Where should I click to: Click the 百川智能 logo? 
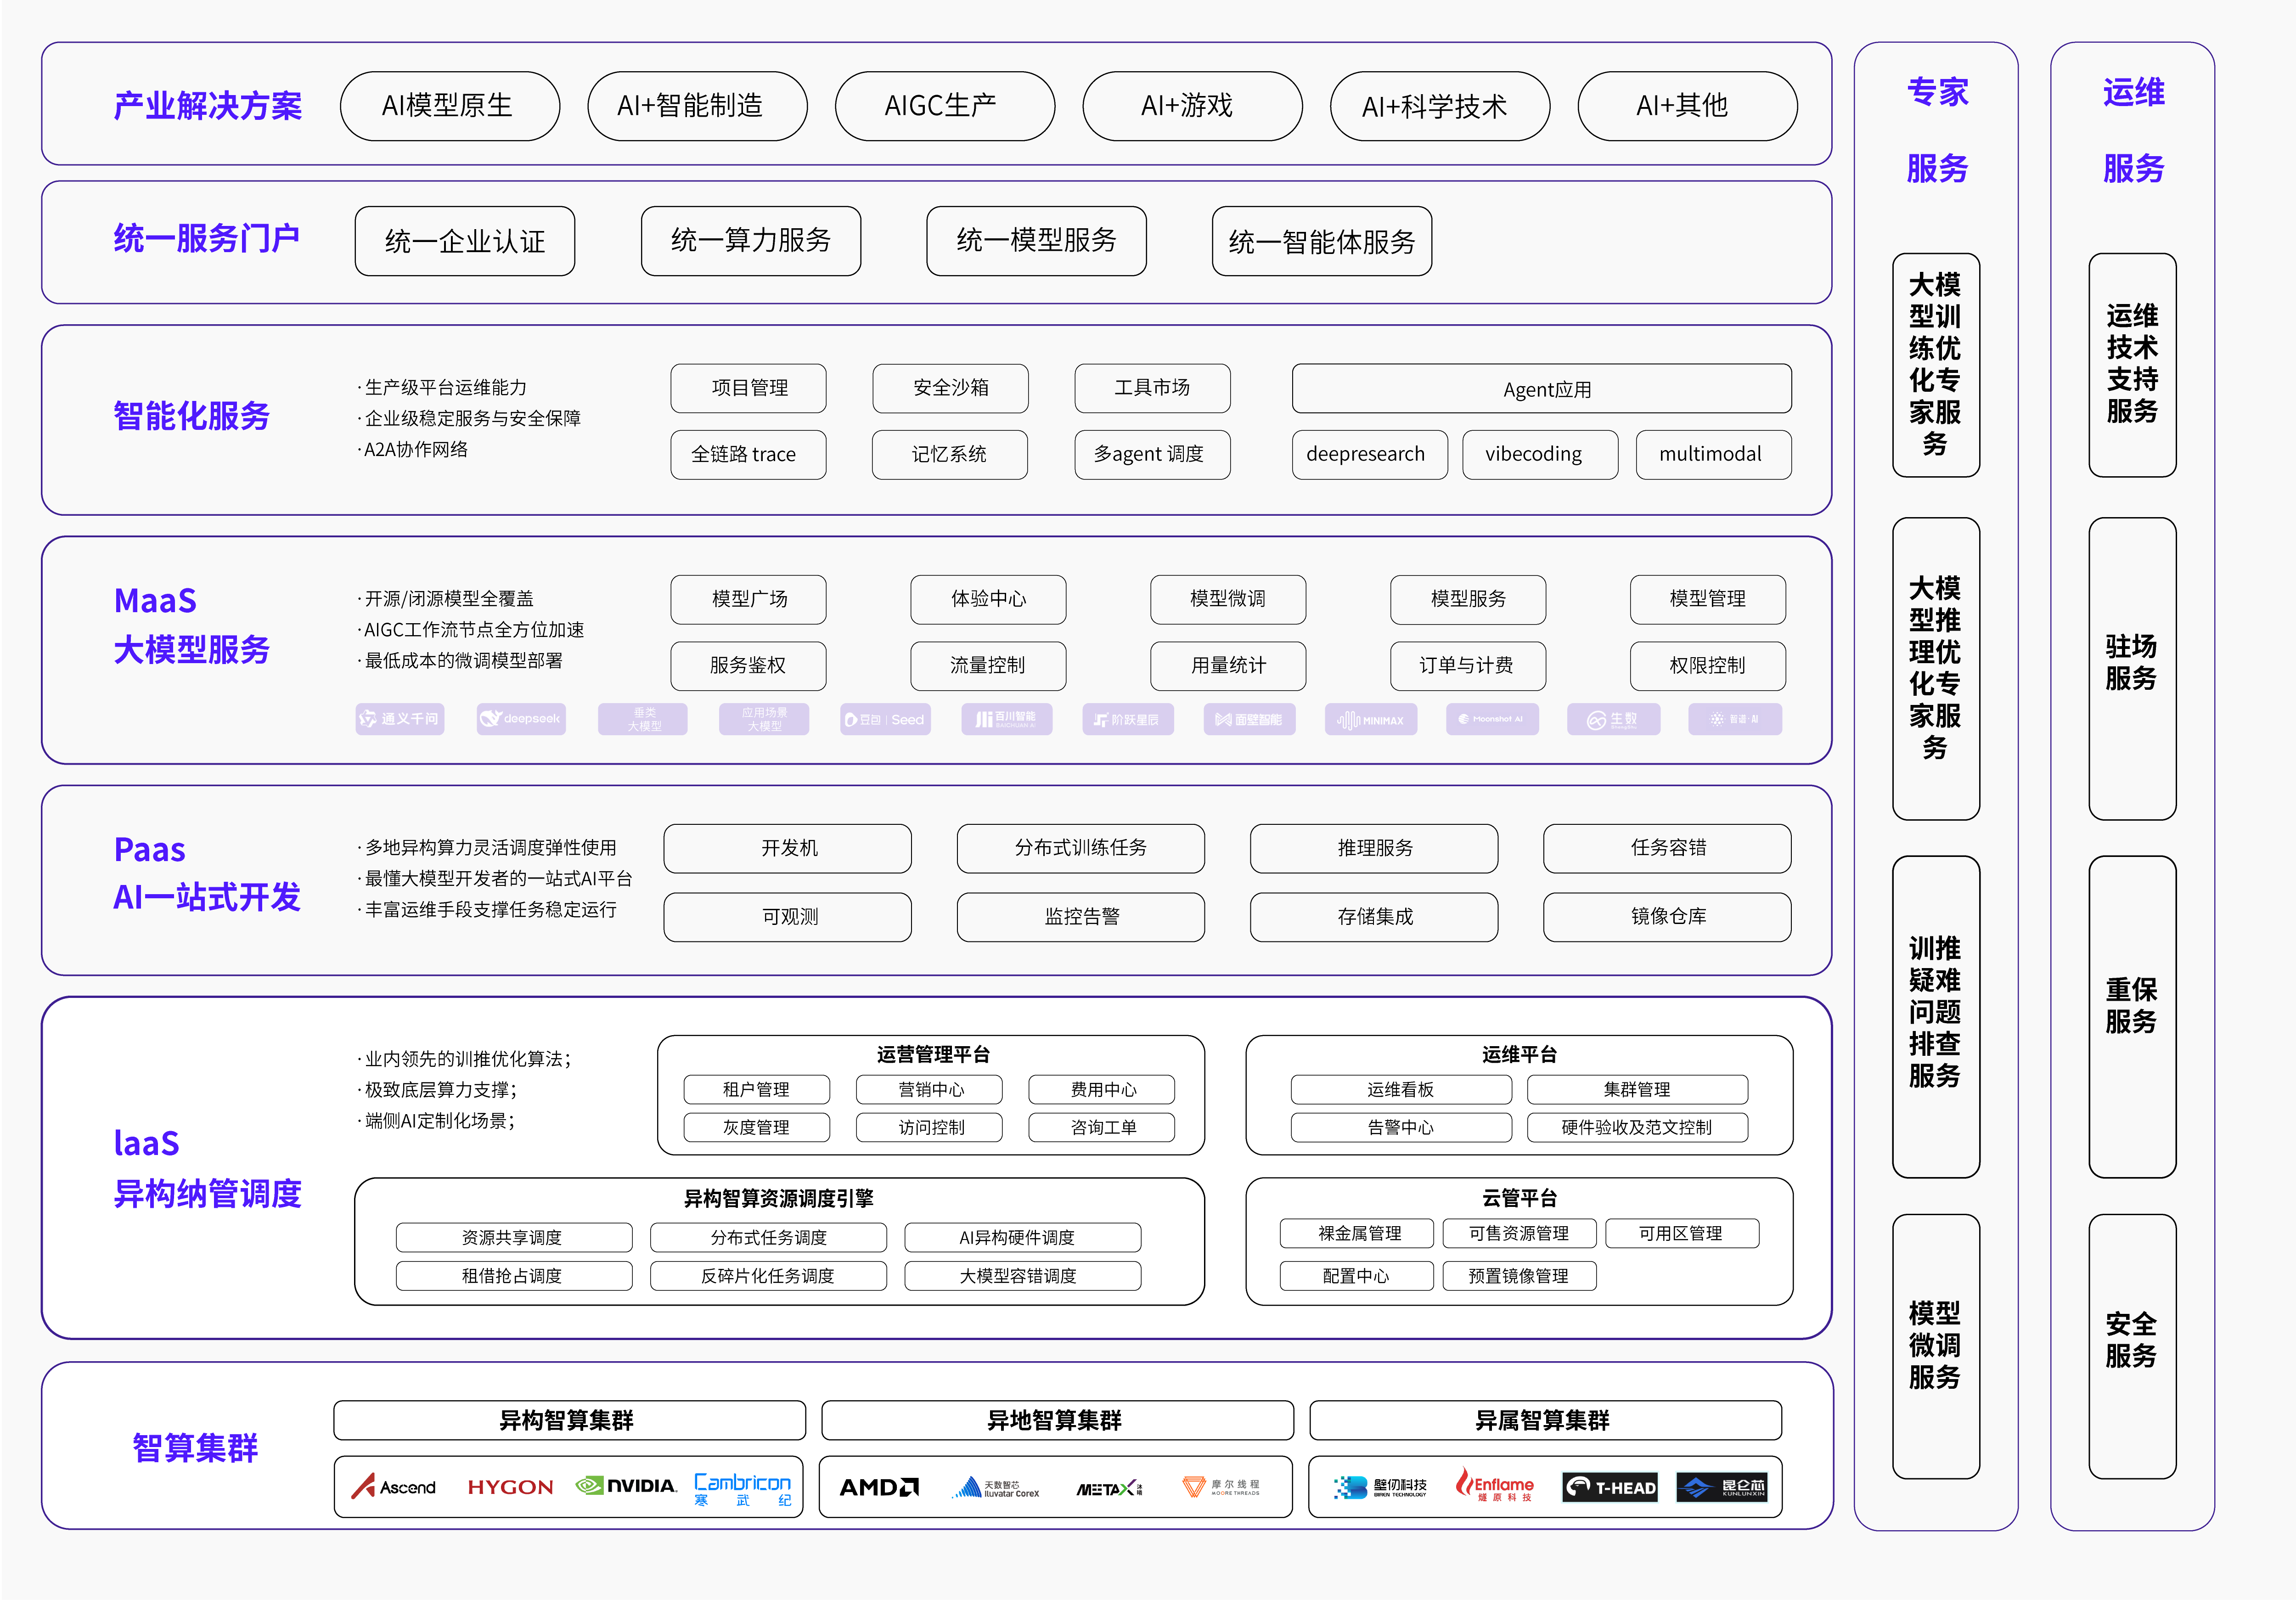1007,719
